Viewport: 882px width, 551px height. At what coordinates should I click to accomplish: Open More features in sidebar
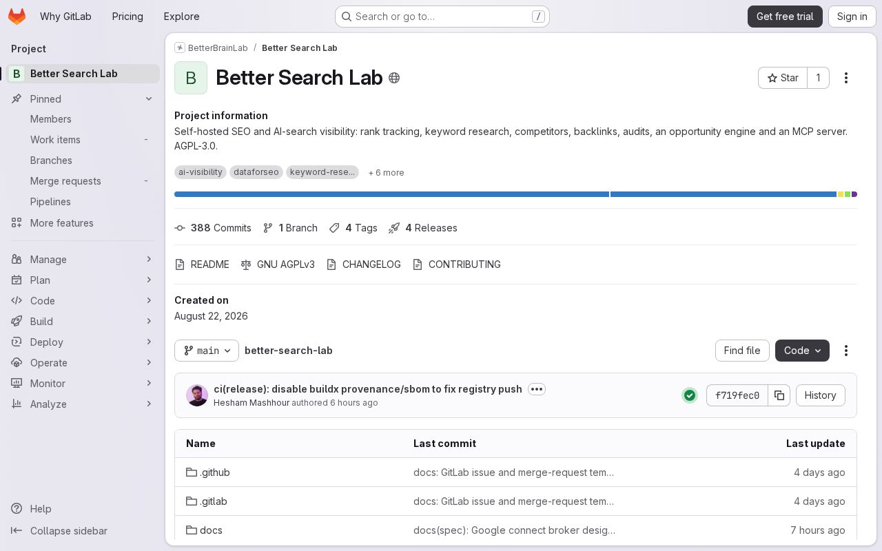[x=83, y=223]
